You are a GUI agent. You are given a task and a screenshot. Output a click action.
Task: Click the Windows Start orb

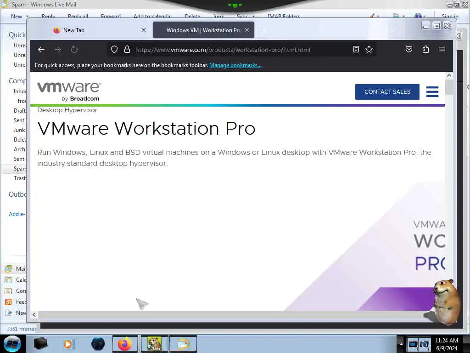coord(12,344)
